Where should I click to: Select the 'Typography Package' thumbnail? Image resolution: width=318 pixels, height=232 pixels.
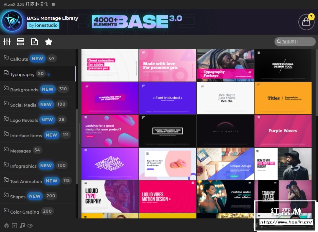tap(225, 65)
